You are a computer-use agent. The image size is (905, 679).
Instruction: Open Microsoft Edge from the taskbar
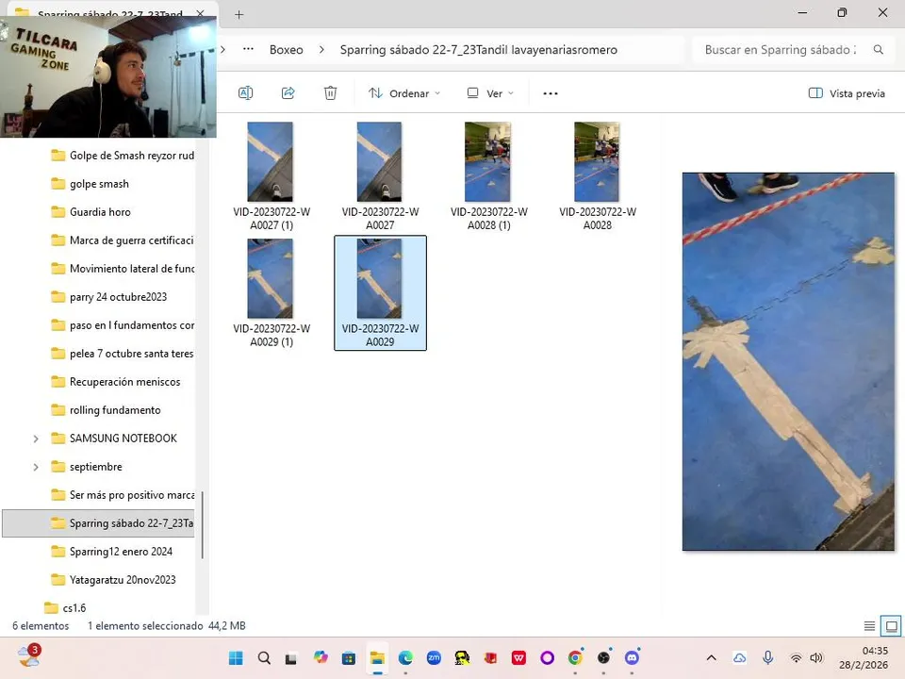[405, 657]
